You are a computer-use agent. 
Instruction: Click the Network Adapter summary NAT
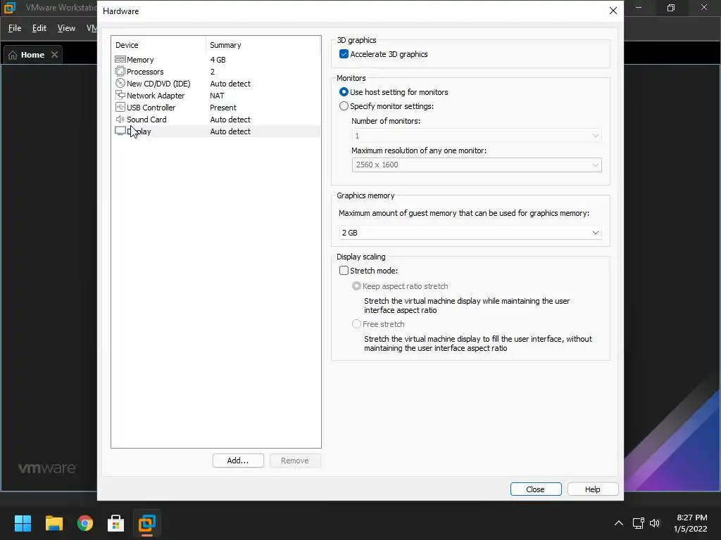click(x=217, y=96)
